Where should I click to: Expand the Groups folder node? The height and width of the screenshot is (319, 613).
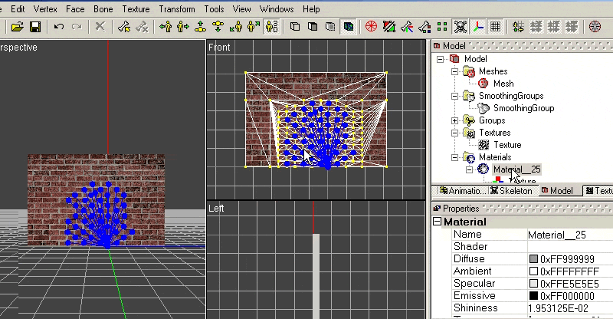(x=454, y=120)
